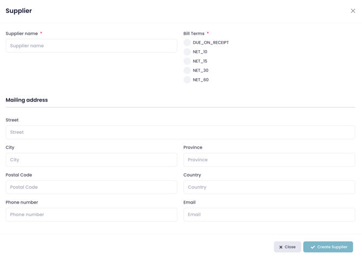Click the Supplier dialog title
This screenshot has width=362, height=257.
click(x=19, y=11)
